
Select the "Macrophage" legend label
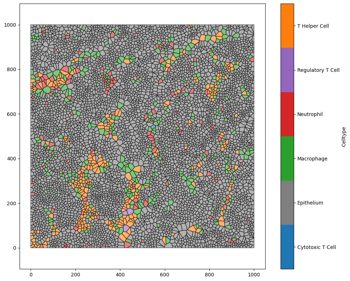tap(312, 159)
